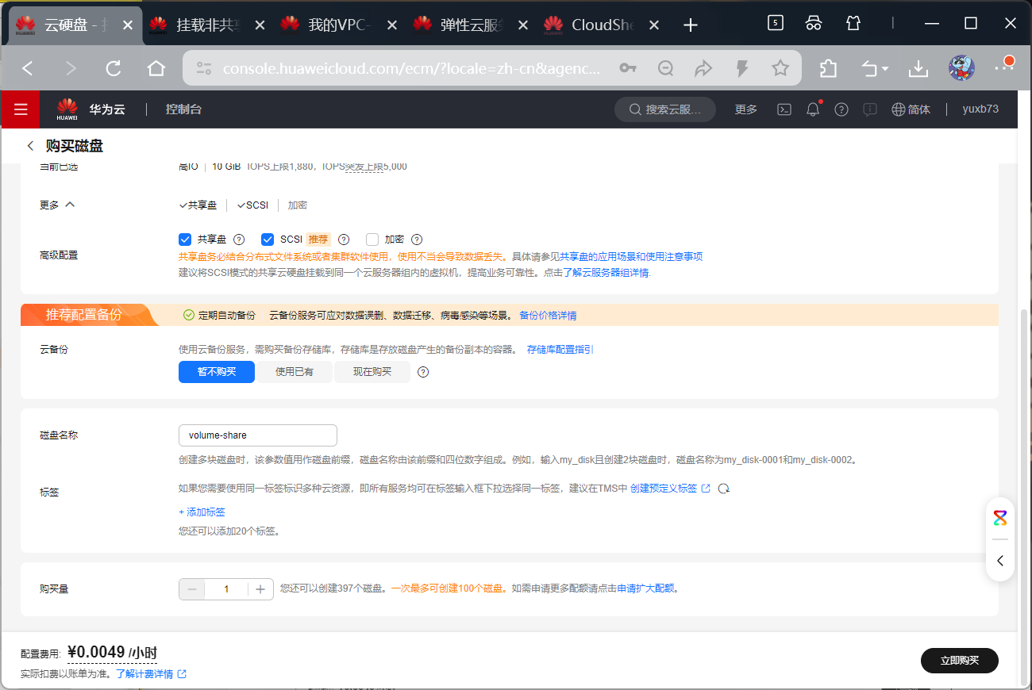Show help for shared disk option
This screenshot has width=1032, height=690.
[239, 240]
